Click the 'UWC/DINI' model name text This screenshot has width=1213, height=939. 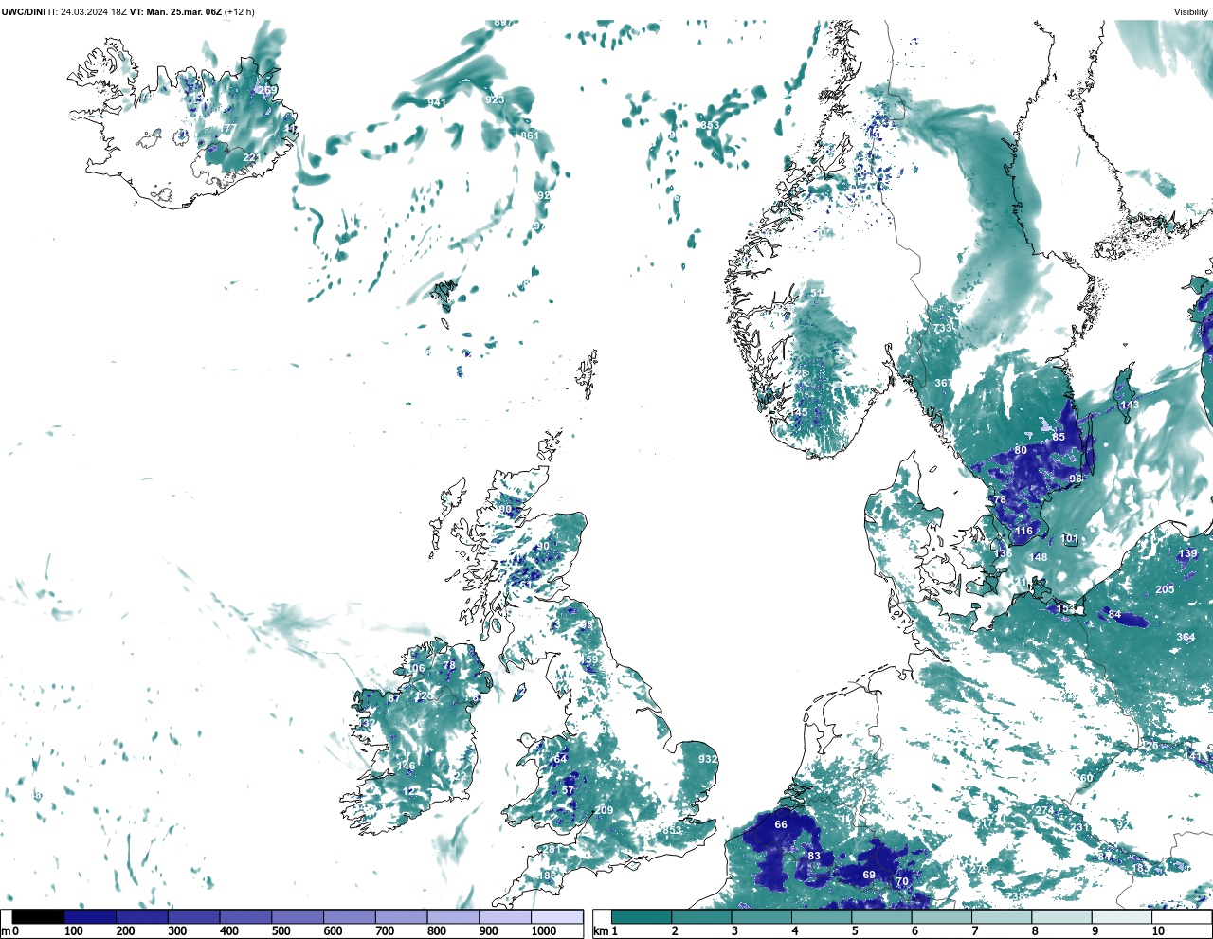[24, 12]
